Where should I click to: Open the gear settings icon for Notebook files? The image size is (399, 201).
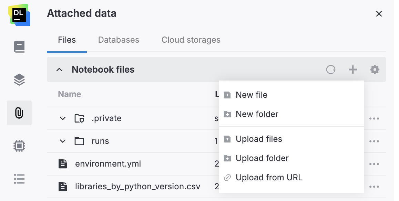click(x=375, y=70)
